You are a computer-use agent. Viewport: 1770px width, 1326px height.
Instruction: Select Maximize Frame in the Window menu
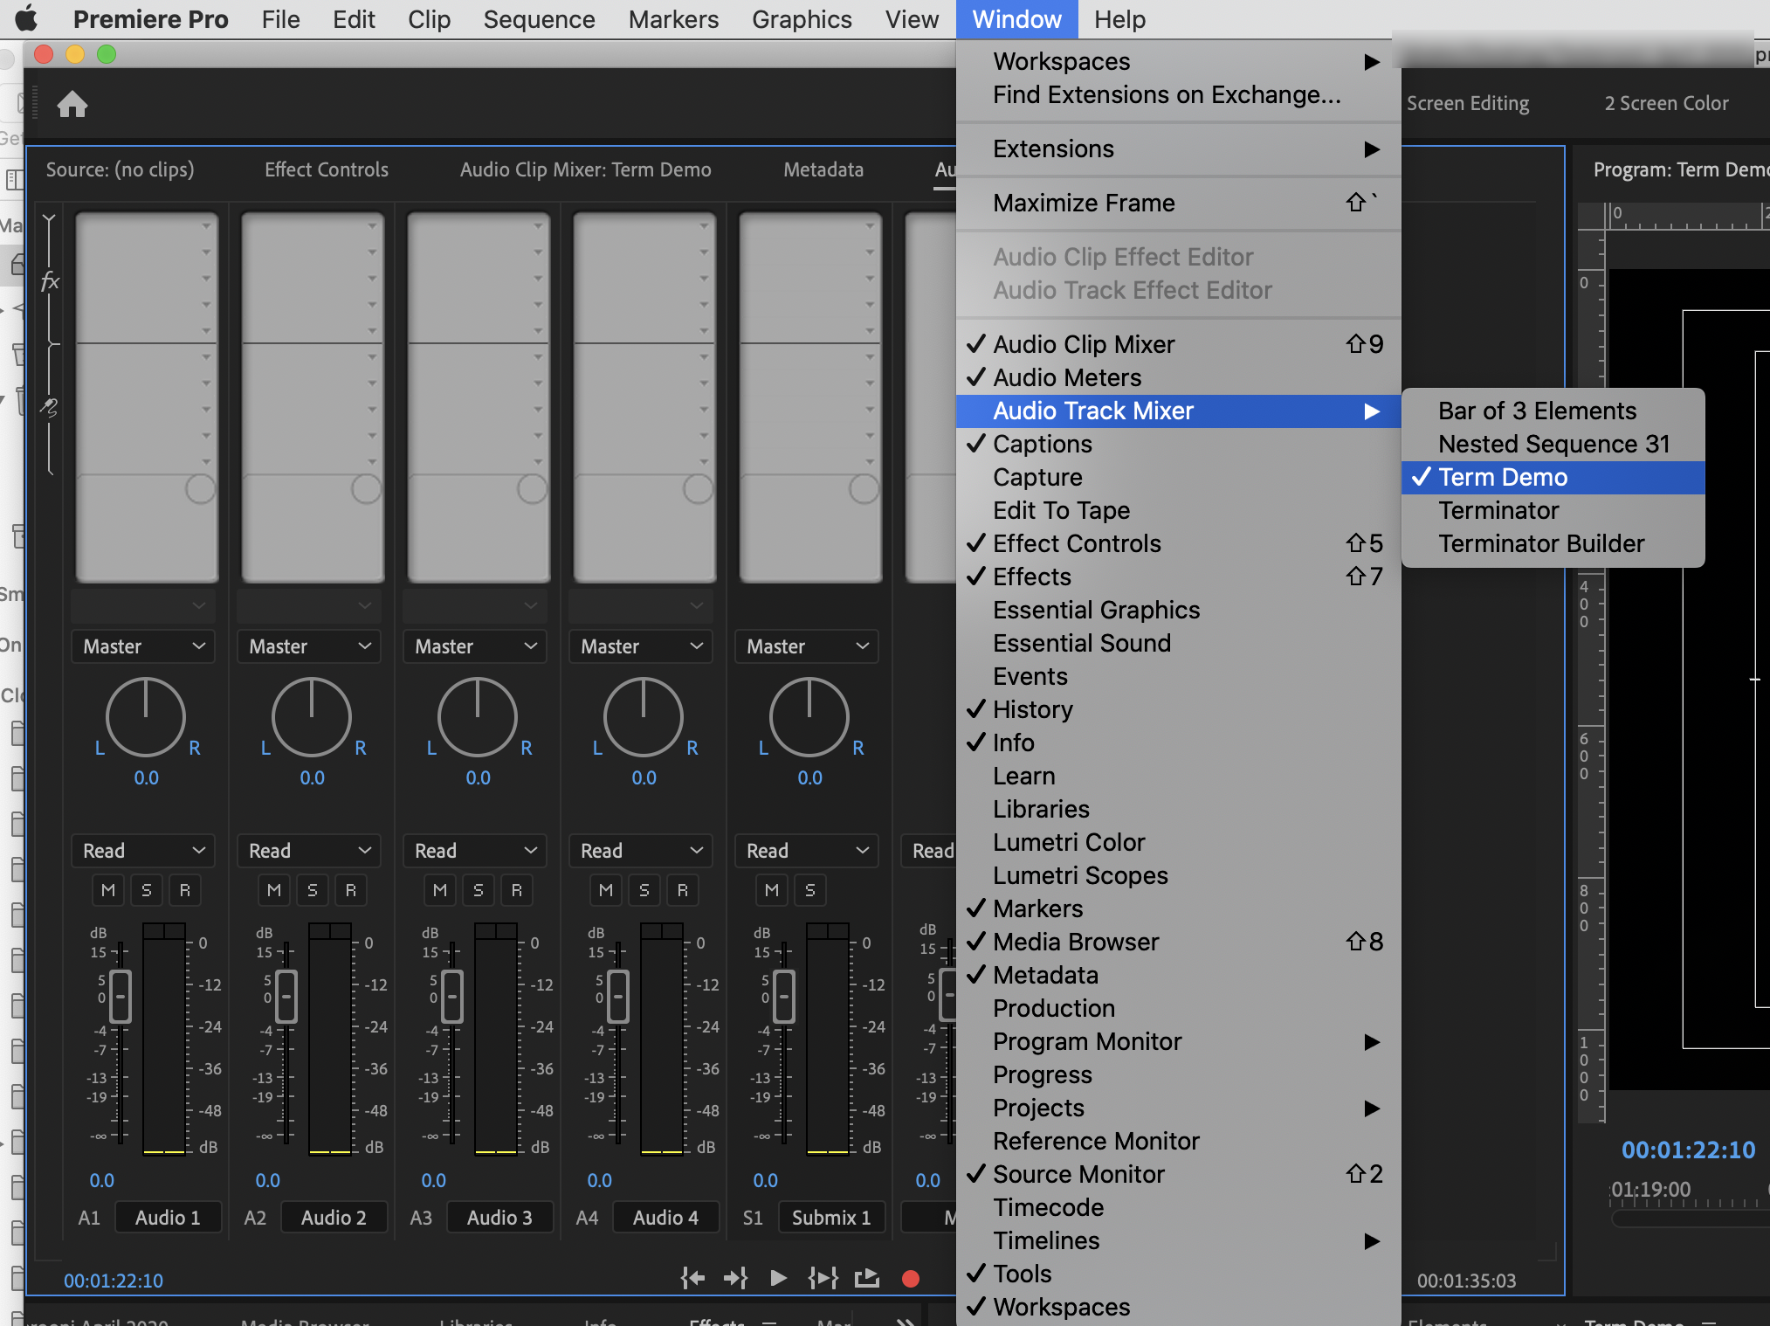pos(1084,203)
